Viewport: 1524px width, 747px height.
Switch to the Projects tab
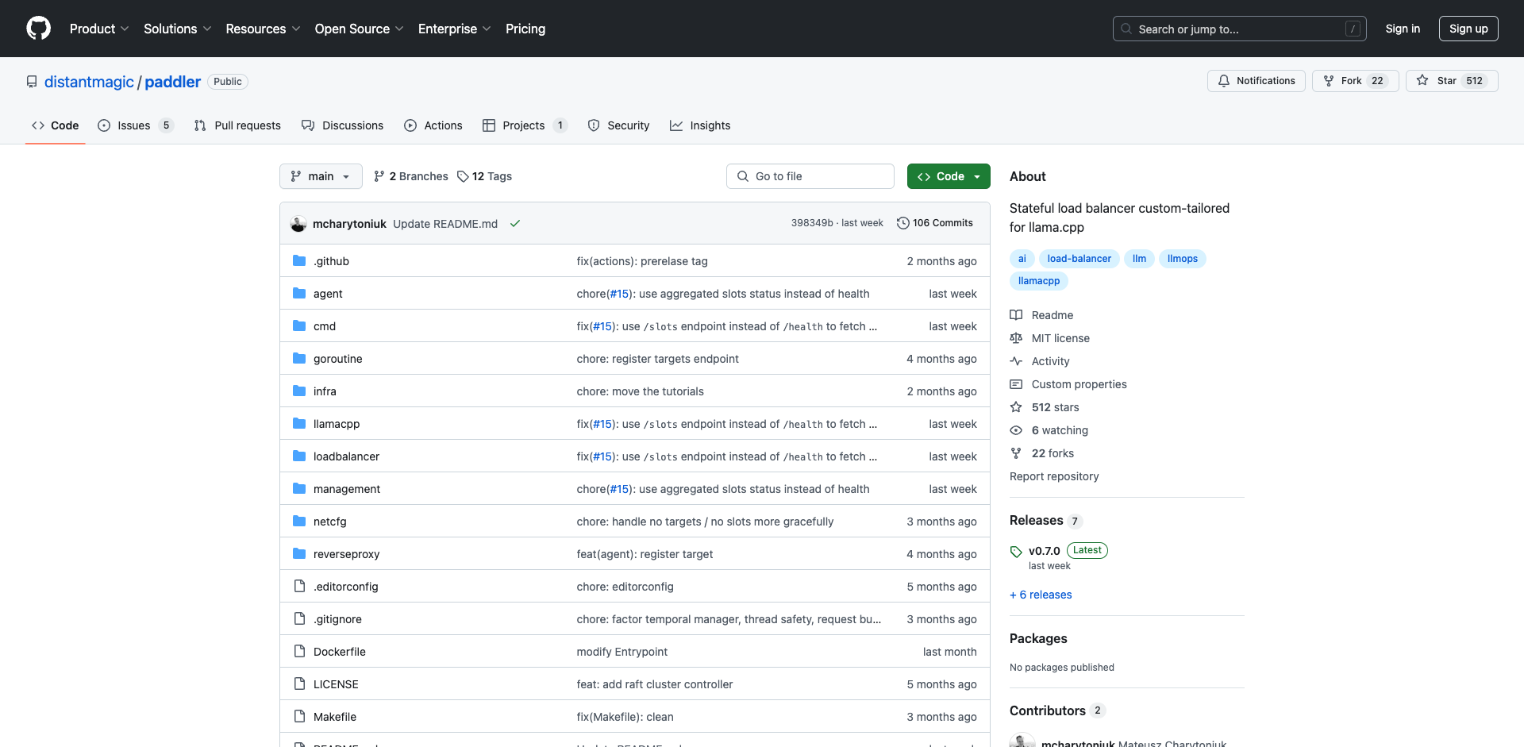coord(525,125)
